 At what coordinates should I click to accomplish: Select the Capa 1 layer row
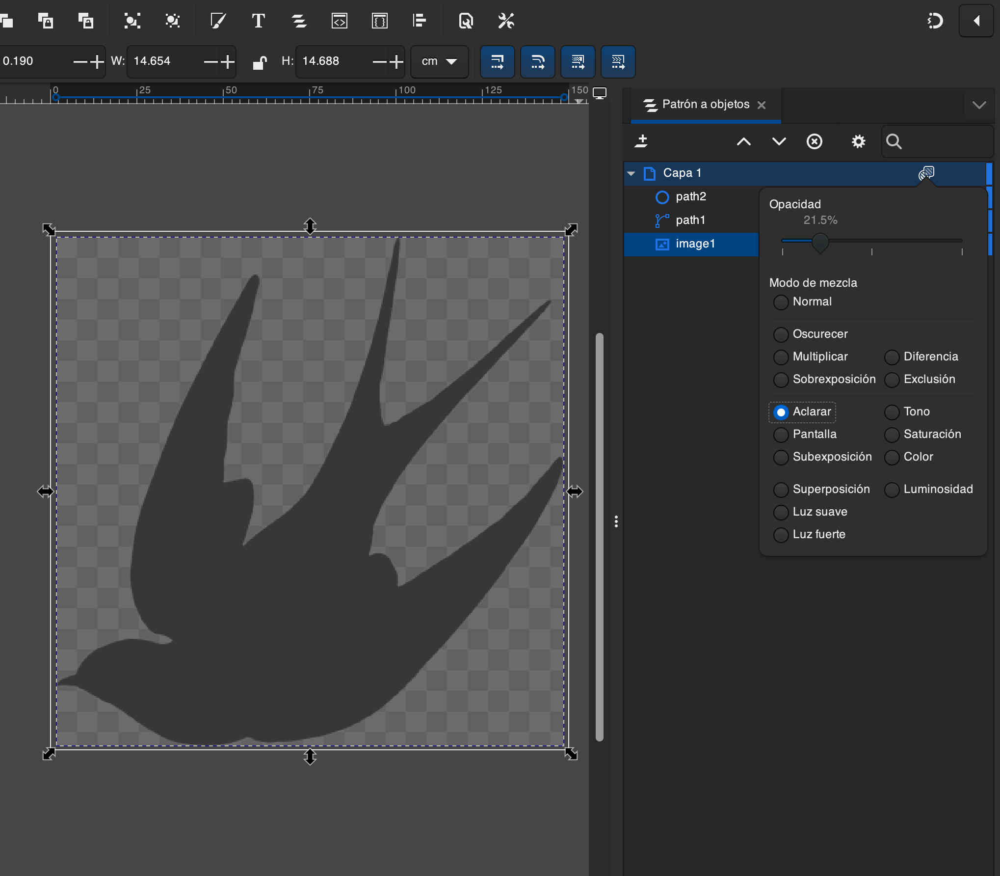pos(805,173)
